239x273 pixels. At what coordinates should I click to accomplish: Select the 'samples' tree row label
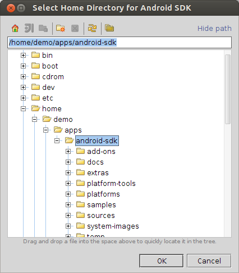point(102,205)
